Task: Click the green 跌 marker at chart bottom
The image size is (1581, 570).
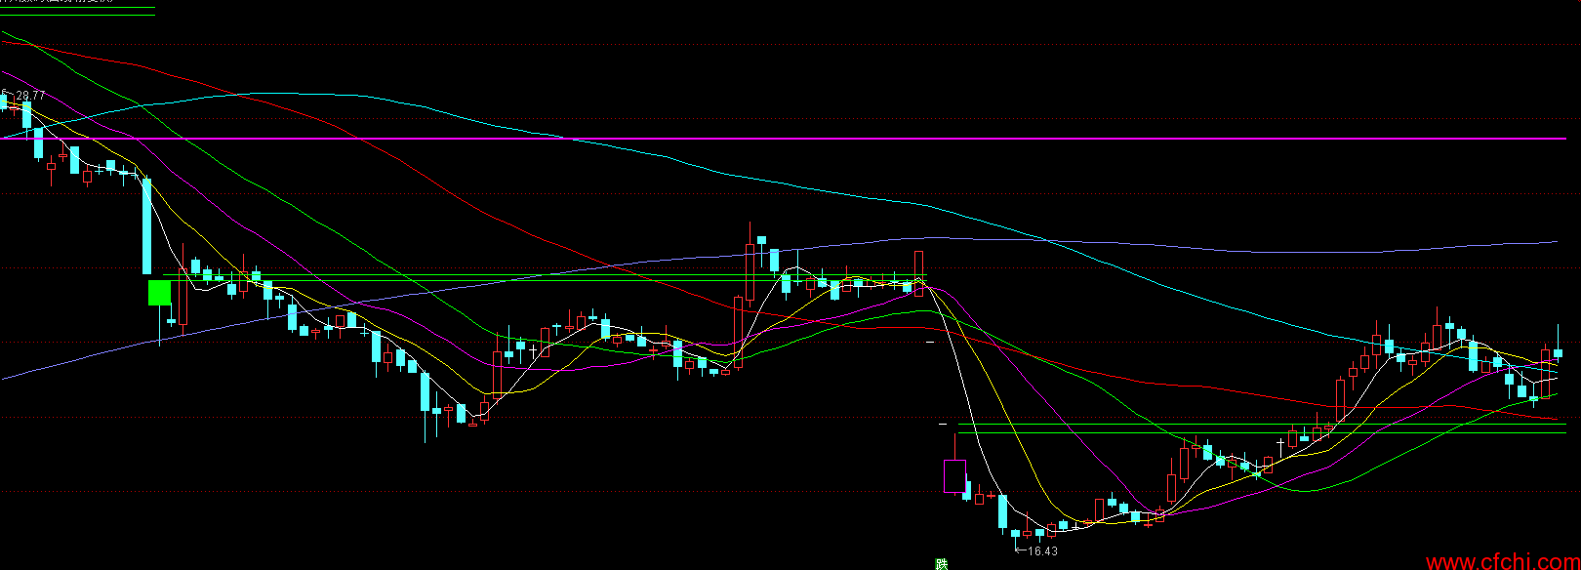Action: click(x=941, y=563)
